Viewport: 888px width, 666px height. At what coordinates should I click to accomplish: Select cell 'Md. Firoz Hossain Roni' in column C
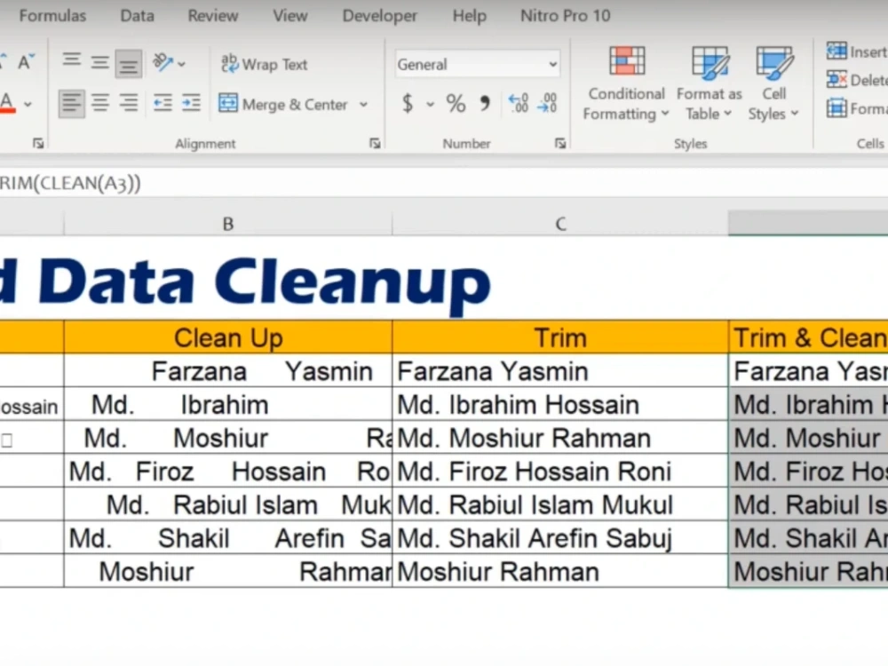tap(560, 472)
